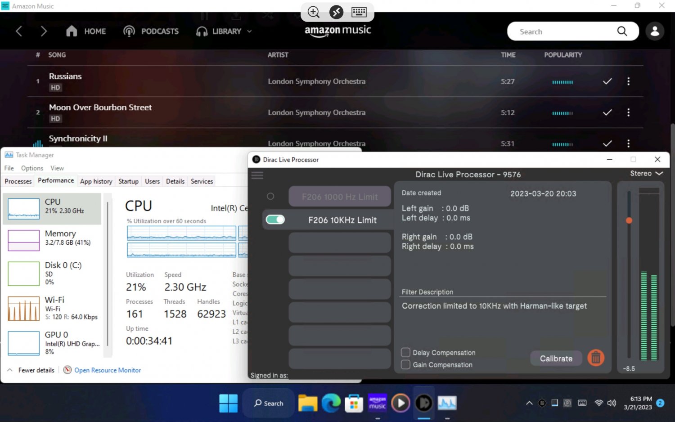Screen dimensions: 675x422
Task: Select the Memory performance graph
Action: pos(23,240)
